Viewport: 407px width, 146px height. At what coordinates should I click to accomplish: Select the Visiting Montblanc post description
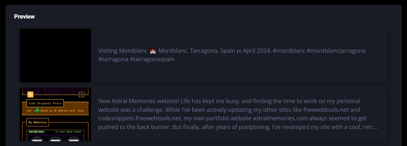[231, 55]
